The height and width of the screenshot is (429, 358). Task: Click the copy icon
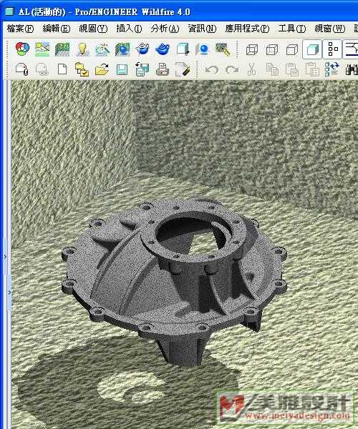[x=272, y=69]
